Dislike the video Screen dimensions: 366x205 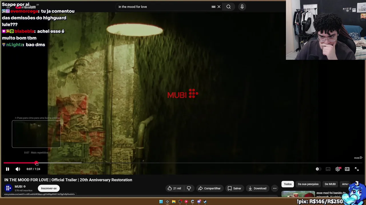click(x=189, y=188)
